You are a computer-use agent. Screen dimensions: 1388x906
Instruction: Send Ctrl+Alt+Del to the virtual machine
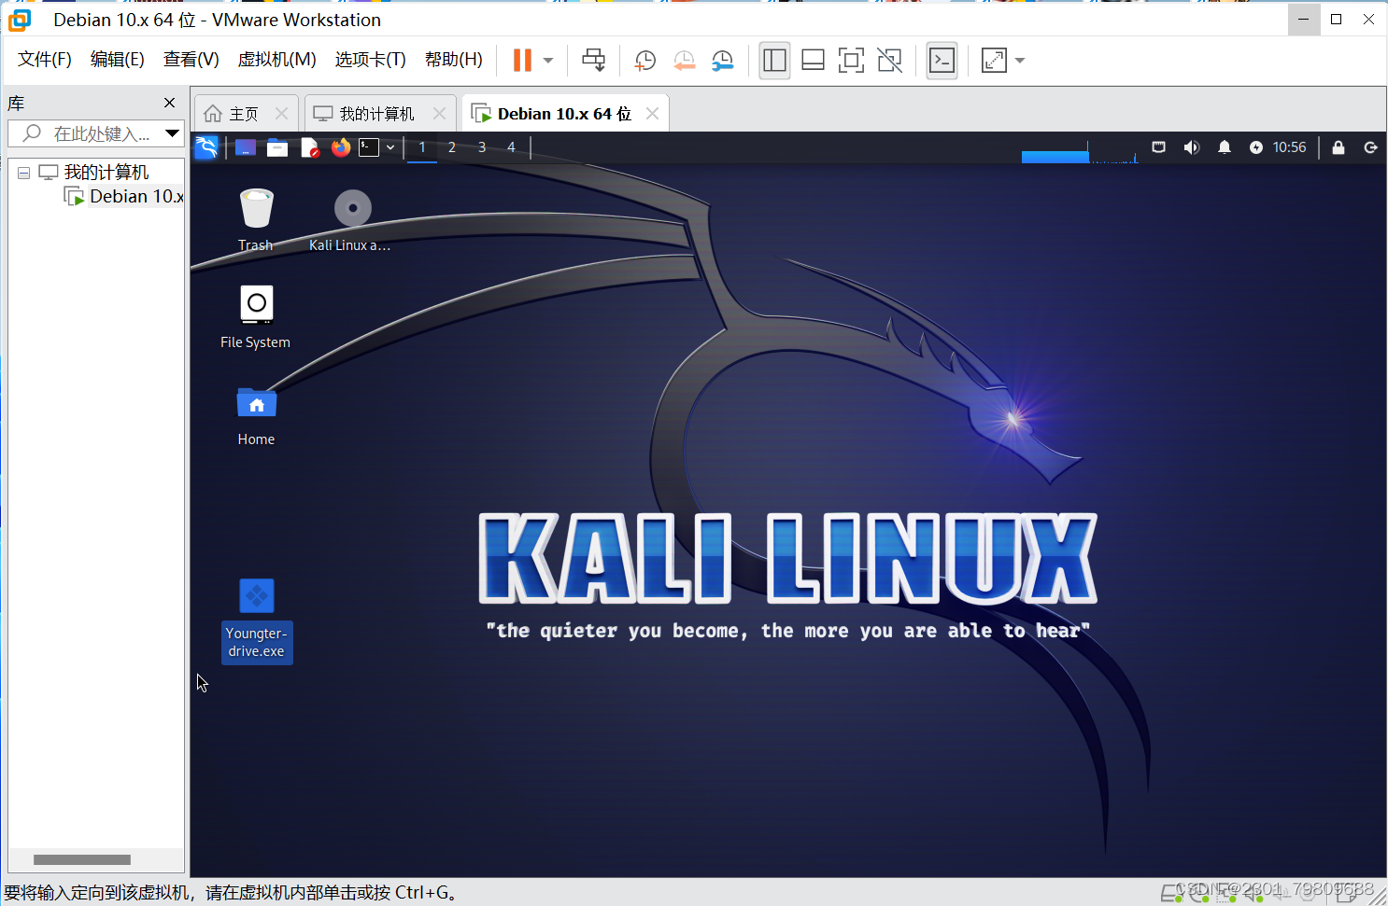[x=593, y=61]
